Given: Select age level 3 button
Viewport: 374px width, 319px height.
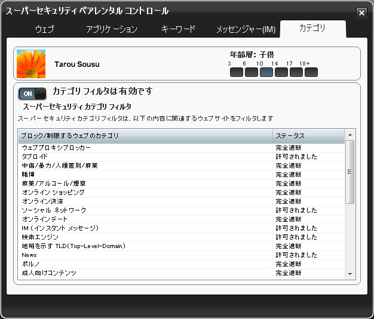Looking at the screenshot, I should (x=237, y=72).
